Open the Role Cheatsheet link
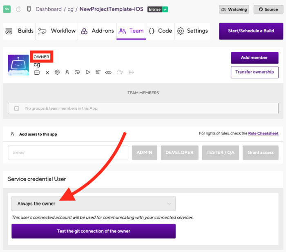This screenshot has width=286, height=252. (x=263, y=133)
